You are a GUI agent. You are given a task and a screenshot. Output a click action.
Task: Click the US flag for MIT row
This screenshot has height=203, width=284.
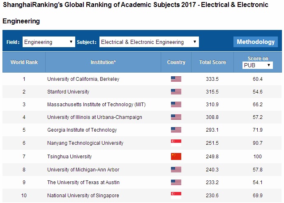tap(176, 105)
